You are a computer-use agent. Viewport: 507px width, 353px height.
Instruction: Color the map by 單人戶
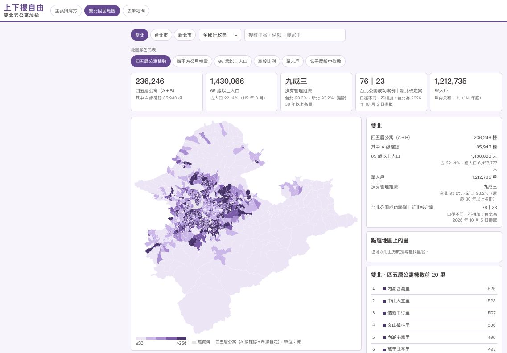coord(293,62)
